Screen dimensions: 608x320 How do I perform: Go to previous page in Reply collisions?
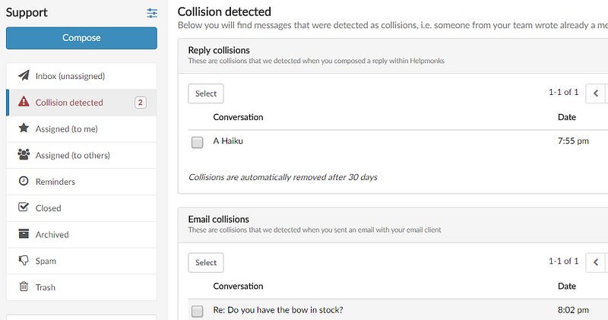(596, 93)
